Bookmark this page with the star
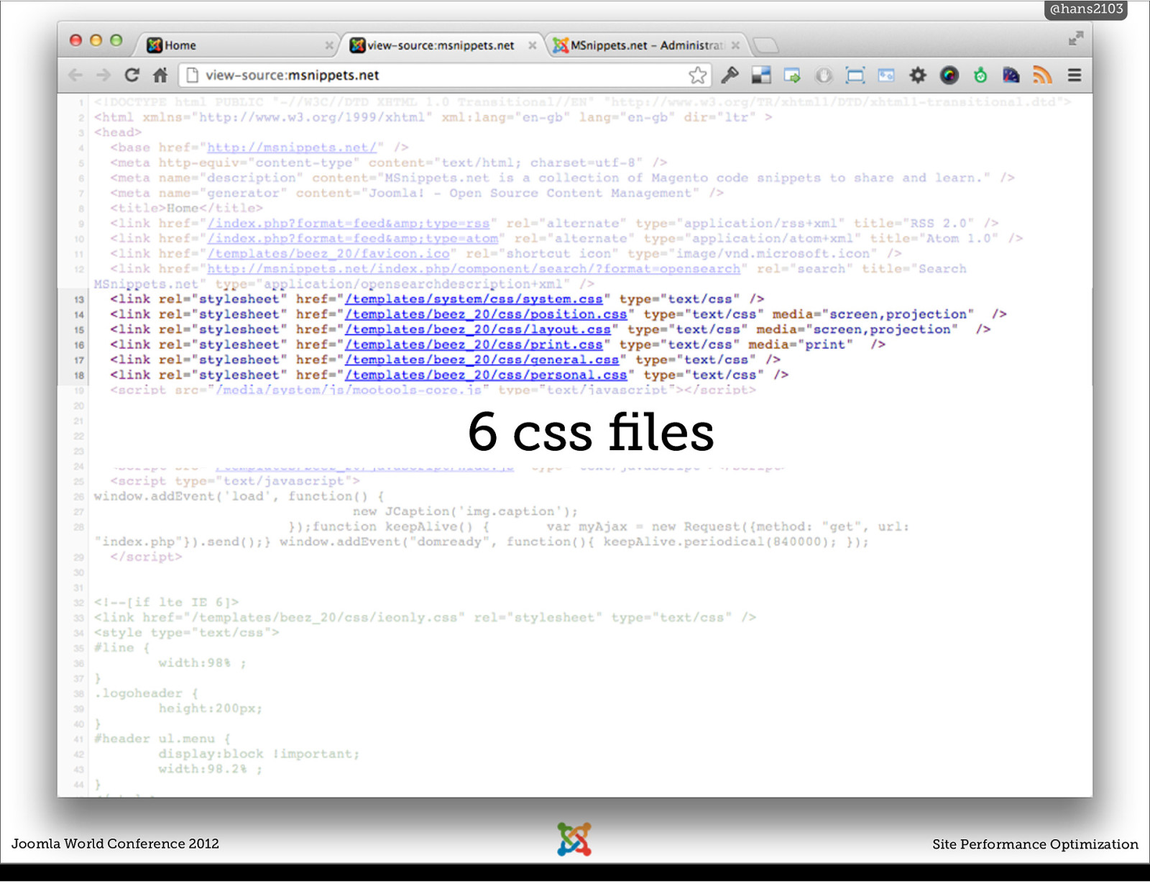Image resolution: width=1150 pixels, height=886 pixels. point(697,75)
